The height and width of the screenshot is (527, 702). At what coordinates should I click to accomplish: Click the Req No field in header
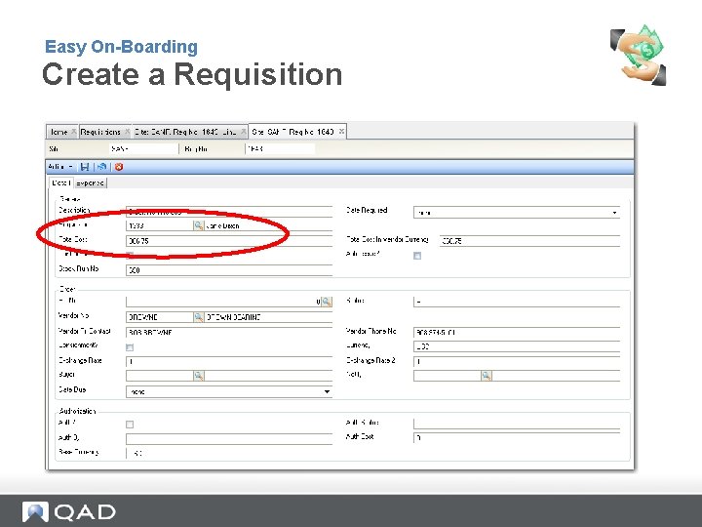pyautogui.click(x=280, y=148)
